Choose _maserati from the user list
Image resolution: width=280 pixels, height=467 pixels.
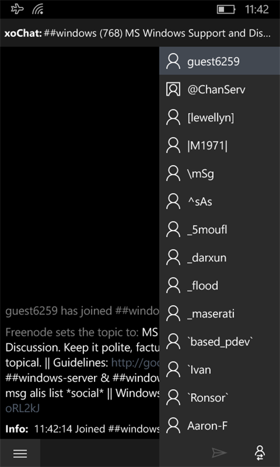point(220,314)
